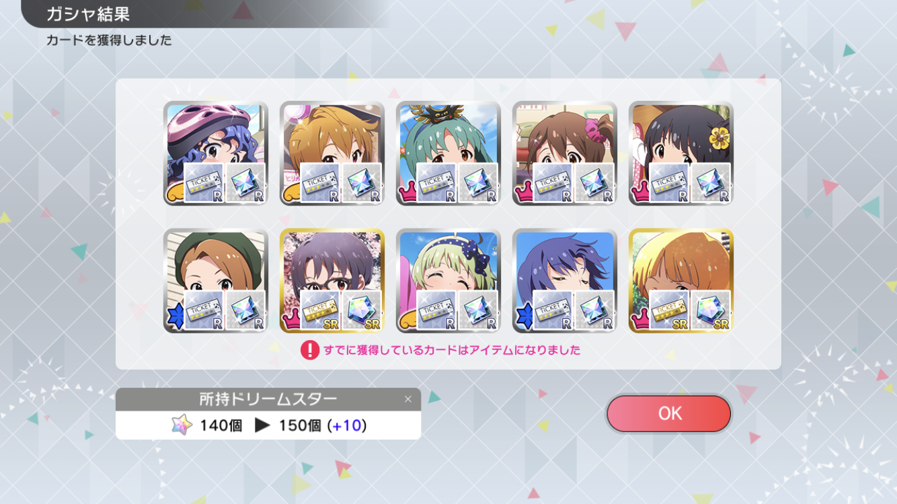Click the gold SR ticket on glasses girl card

tap(320, 310)
